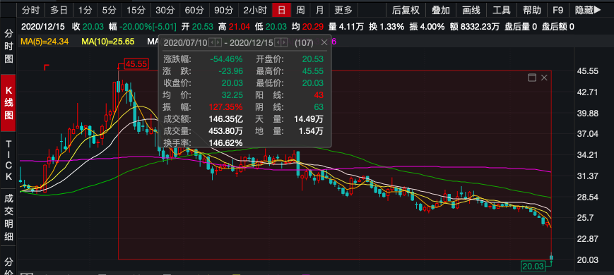Open the F9 info page

(558, 10)
